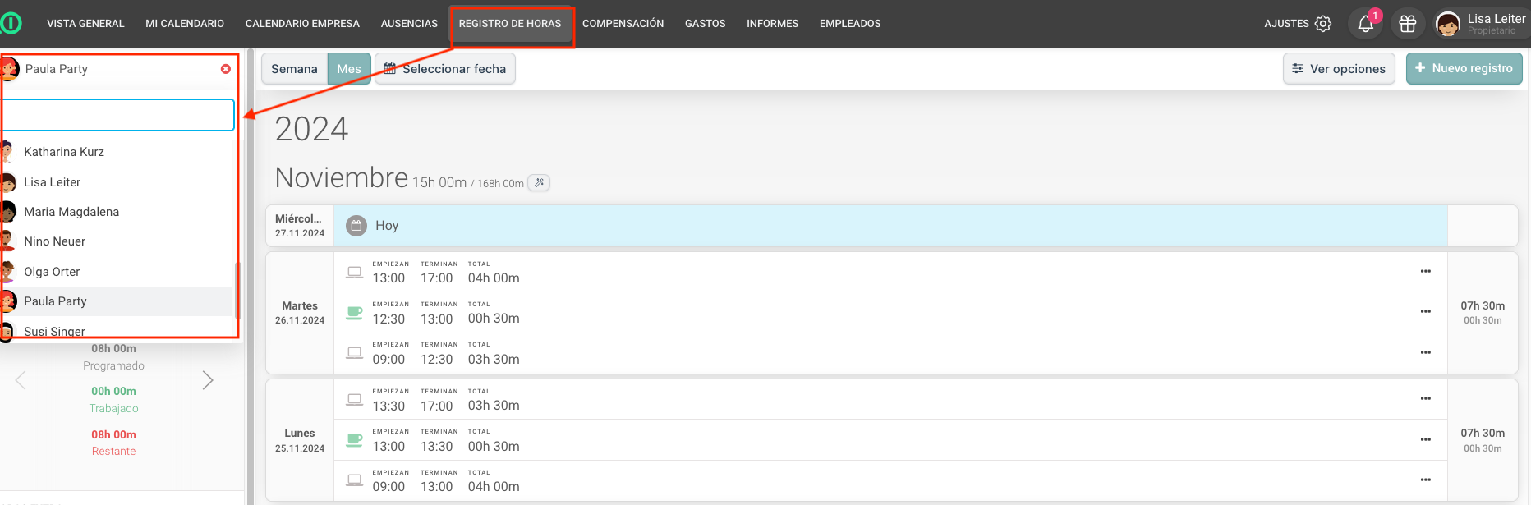The width and height of the screenshot is (1531, 505).
Task: Open Seleccionar fecha date picker
Action: coord(445,69)
